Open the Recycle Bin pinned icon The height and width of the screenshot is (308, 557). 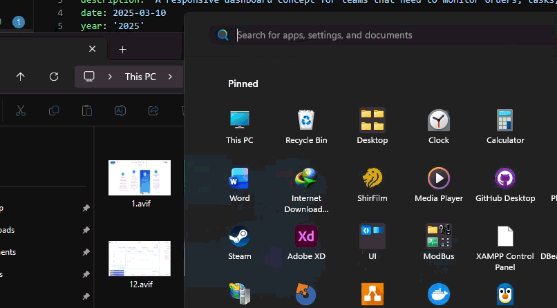click(306, 126)
